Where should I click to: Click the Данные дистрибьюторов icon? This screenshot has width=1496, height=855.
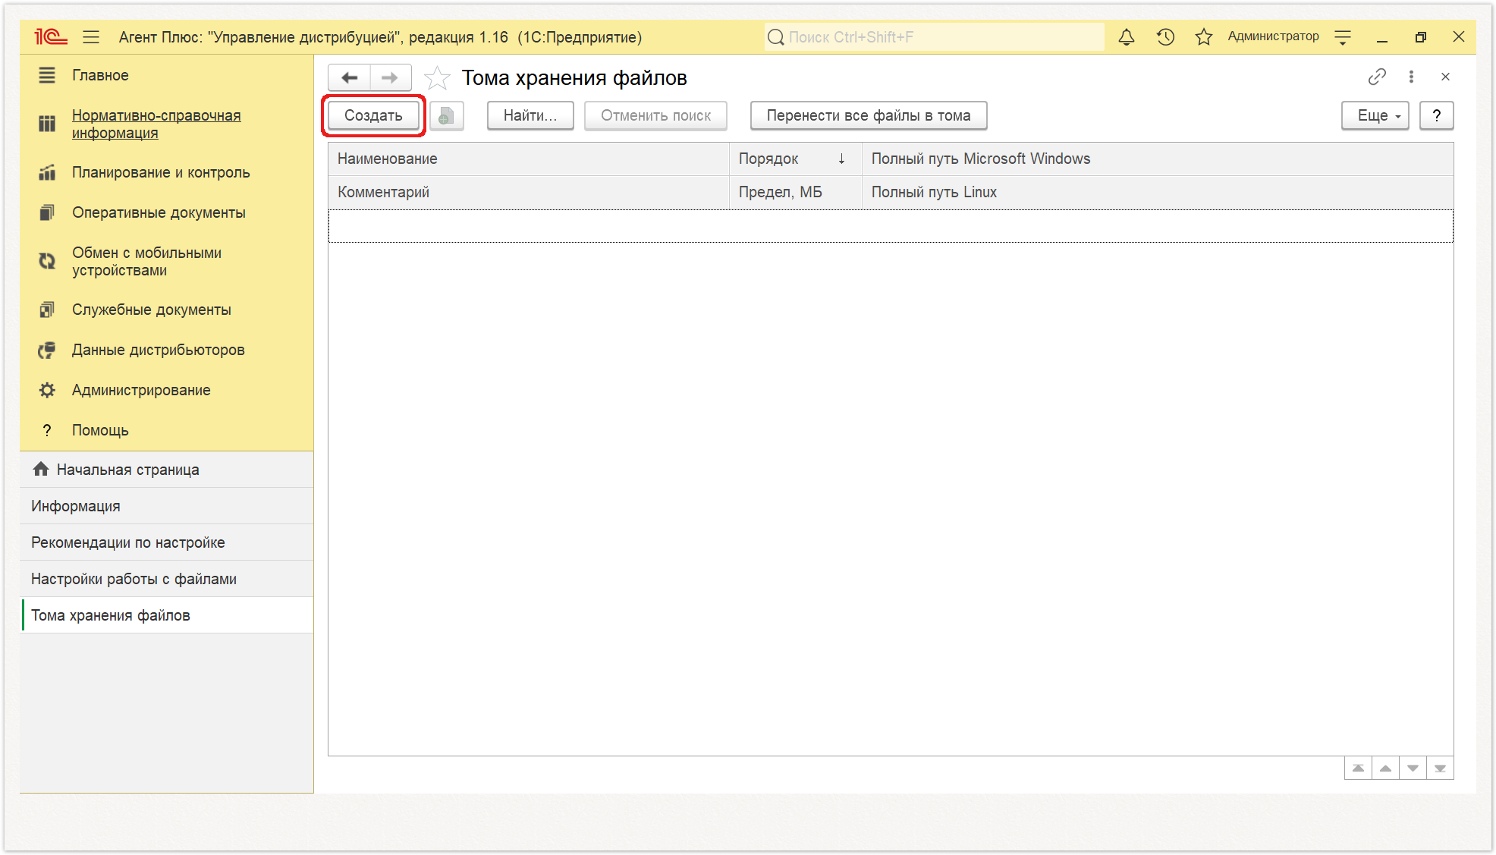(x=47, y=350)
